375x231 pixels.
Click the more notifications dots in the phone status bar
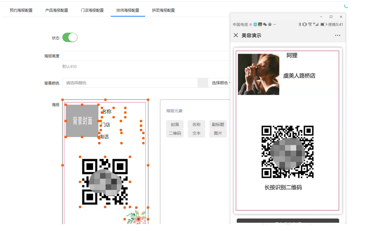point(274,25)
